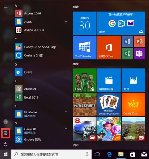Open the user account avatar icon
Image resolution: width=149 pixels, height=159 pixels.
[x=6, y=122]
